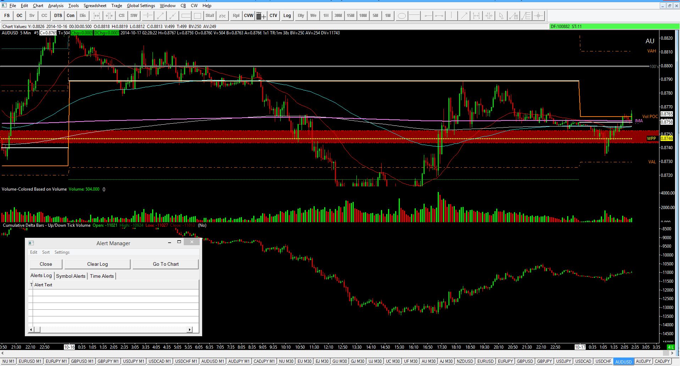Open the Spreadsheet menu

pos(95,6)
